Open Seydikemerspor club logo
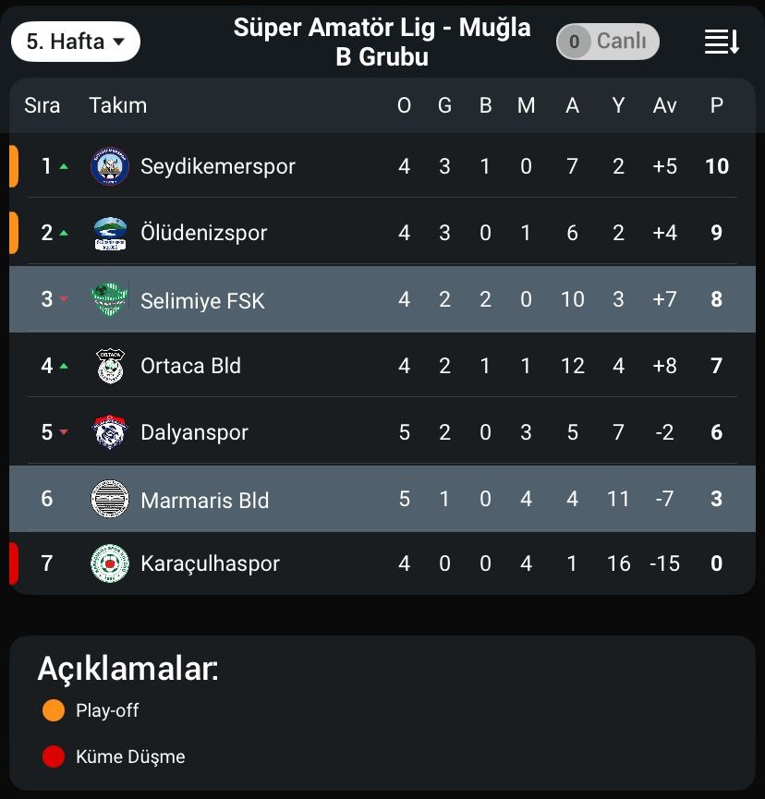 [110, 166]
